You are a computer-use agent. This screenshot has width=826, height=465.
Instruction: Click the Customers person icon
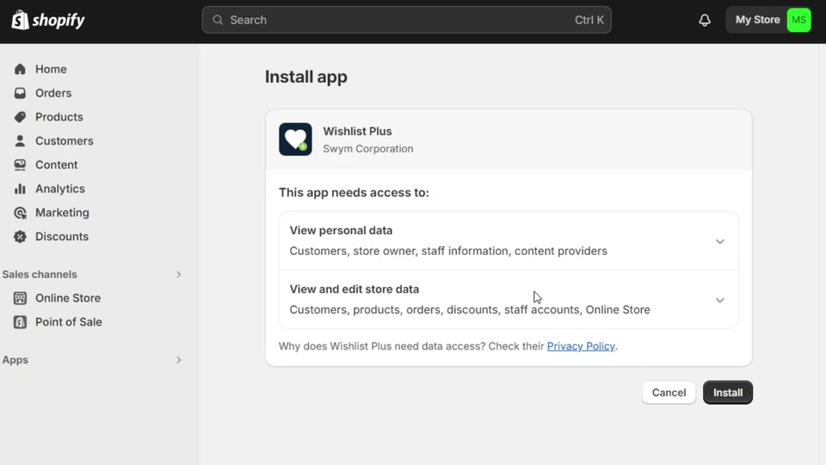[20, 141]
